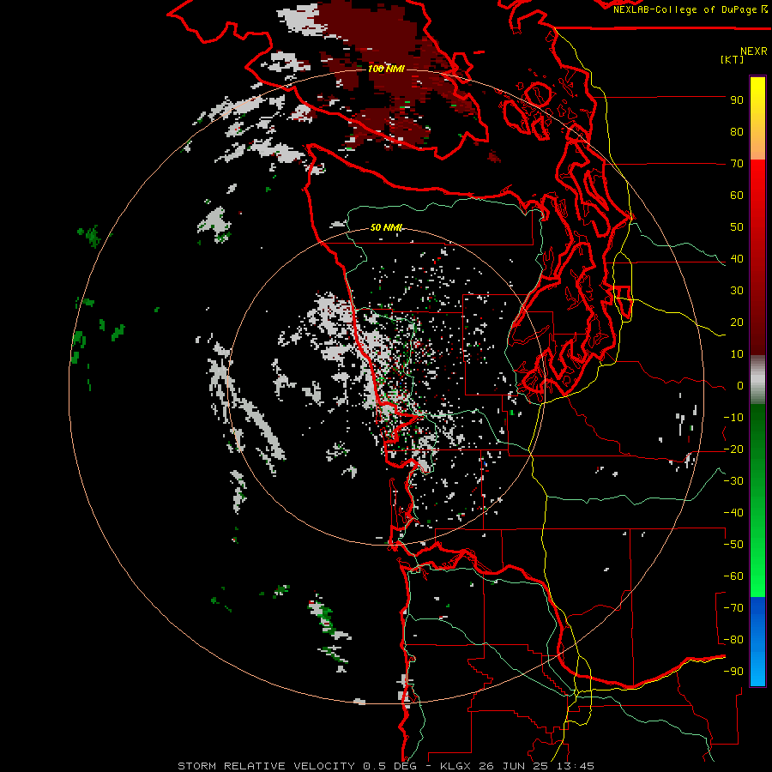Viewport: 772px width, 772px height.
Task: Click the -80 value on velocity scale
Action: [733, 640]
